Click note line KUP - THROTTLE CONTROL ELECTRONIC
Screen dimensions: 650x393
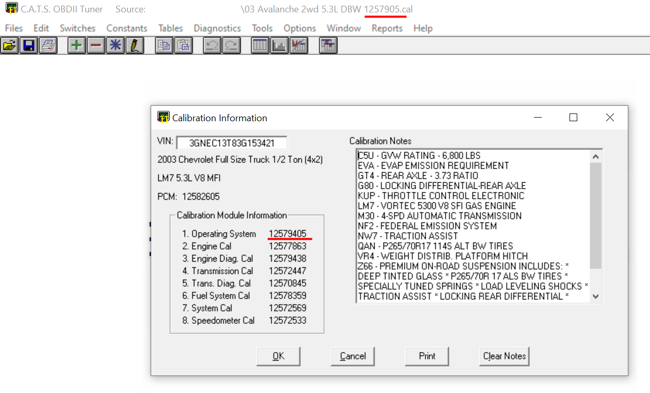click(x=441, y=195)
